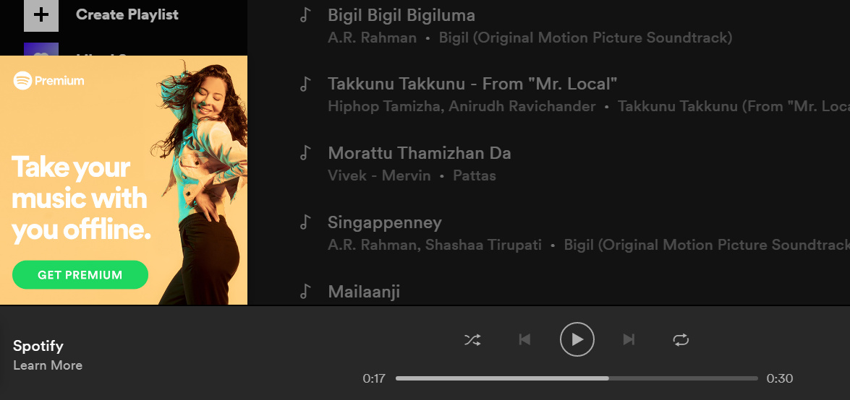
Task: Click the plus icon for Create Playlist
Action: 41,14
